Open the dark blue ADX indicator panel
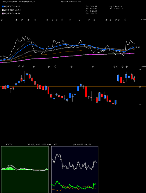Image resolution: width=146 pixels, height=193 pixels. click(75, 170)
